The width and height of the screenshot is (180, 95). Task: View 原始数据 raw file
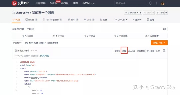[x=141, y=51]
